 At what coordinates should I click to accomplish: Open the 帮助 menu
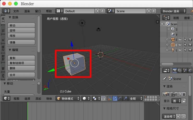click(49, 11)
